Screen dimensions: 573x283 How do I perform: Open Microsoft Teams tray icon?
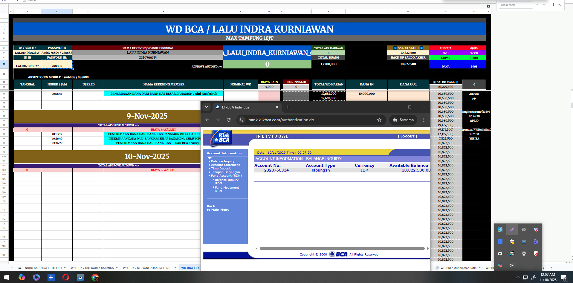point(536,241)
